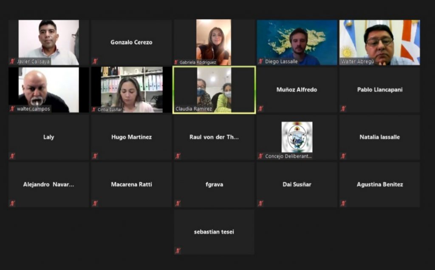Click the muted mic icon on Hugo Martinez's tile
The width and height of the screenshot is (435, 270).
pyautogui.click(x=95, y=156)
